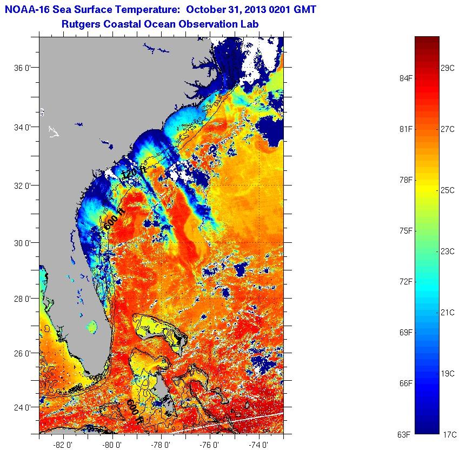Click the '29C' colorbar label
Image resolution: width=459 pixels, height=450 pixels.
coord(448,68)
